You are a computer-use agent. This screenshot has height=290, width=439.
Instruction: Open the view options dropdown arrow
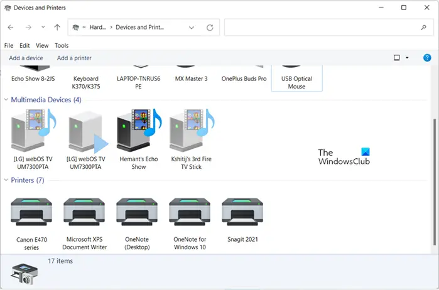[407, 58]
